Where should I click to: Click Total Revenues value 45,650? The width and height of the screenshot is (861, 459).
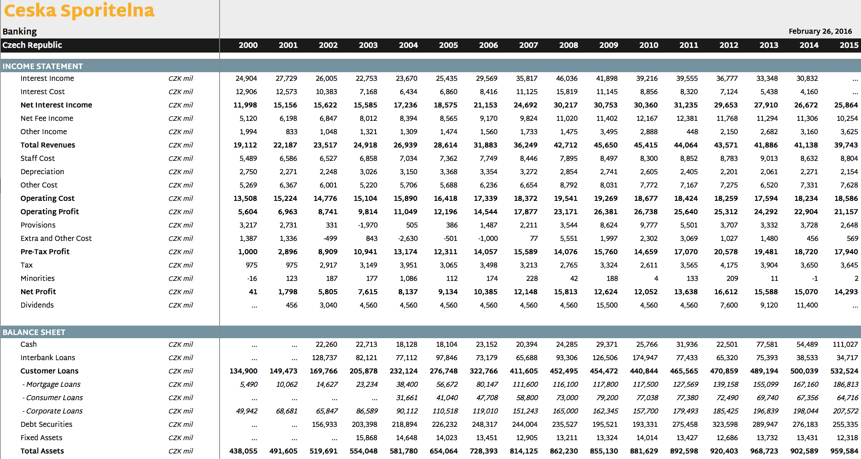click(606, 145)
